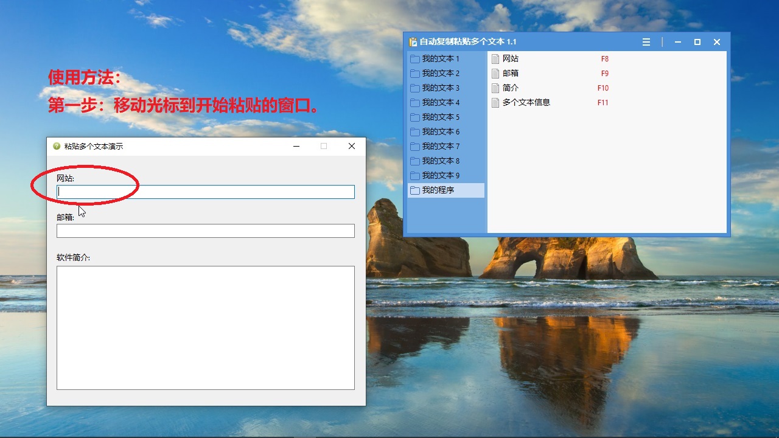The height and width of the screenshot is (438, 779).
Task: Click into the 网站 input field
Action: [206, 192]
